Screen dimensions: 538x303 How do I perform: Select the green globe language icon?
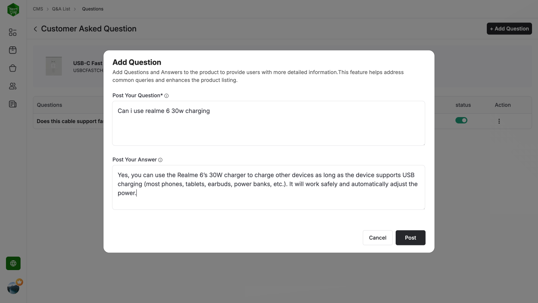pyautogui.click(x=13, y=263)
